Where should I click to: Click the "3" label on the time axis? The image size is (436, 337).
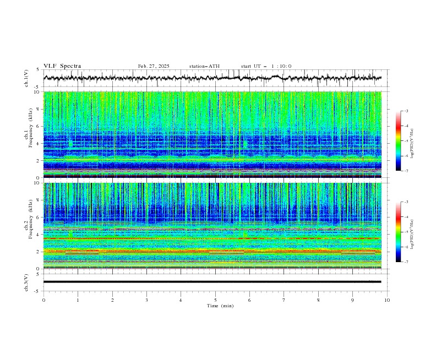point(146,300)
